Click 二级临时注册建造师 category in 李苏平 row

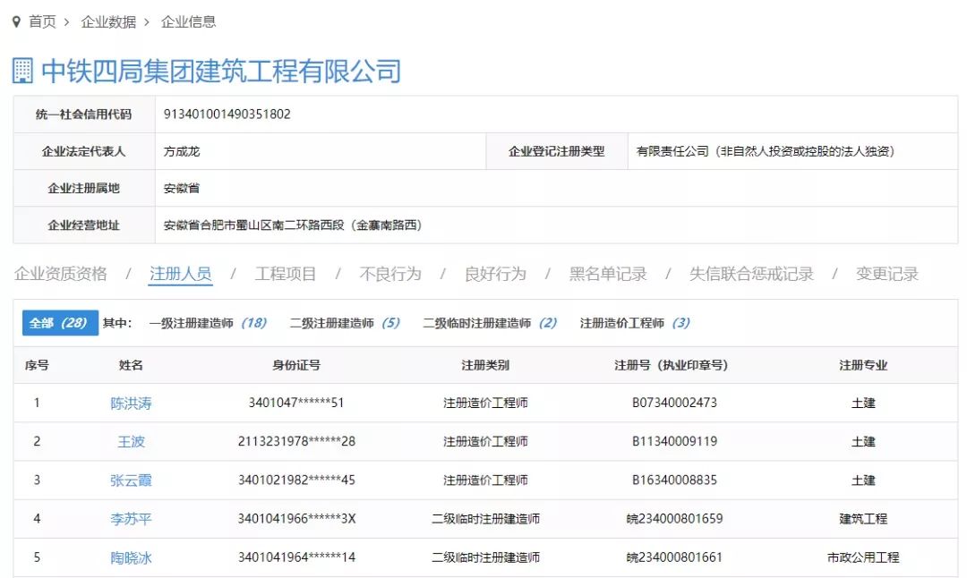[x=485, y=519]
